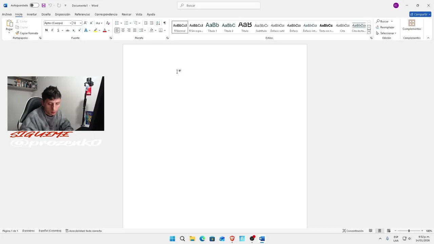
Task: Apply yellow text highlight color
Action: [95, 30]
